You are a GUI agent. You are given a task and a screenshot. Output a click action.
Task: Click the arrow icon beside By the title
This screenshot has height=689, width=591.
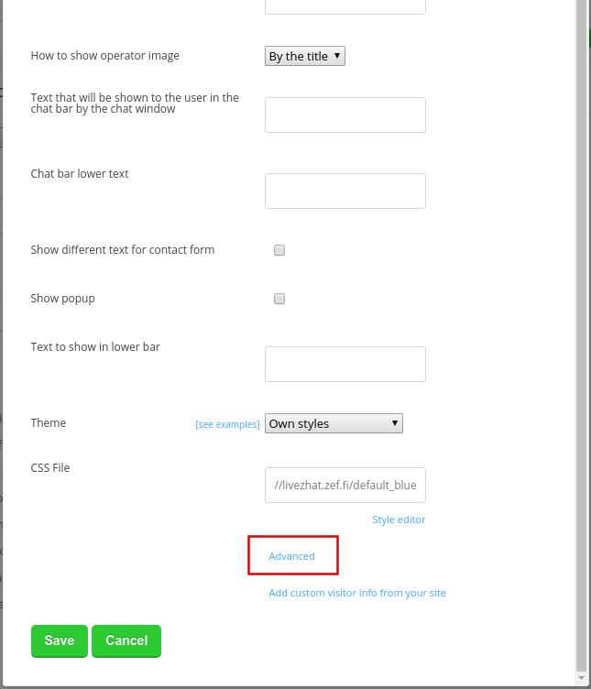(337, 56)
